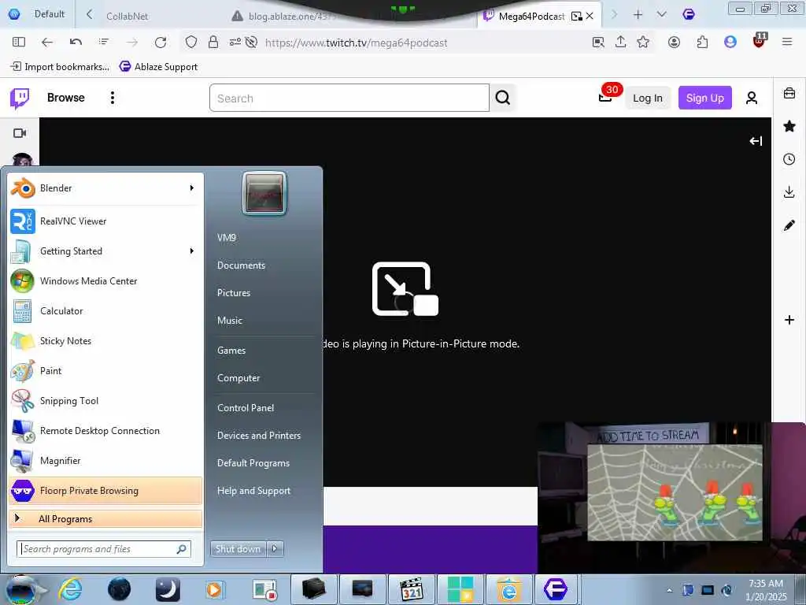Show hidden system tray icons
The width and height of the screenshot is (806, 605).
[669, 591]
